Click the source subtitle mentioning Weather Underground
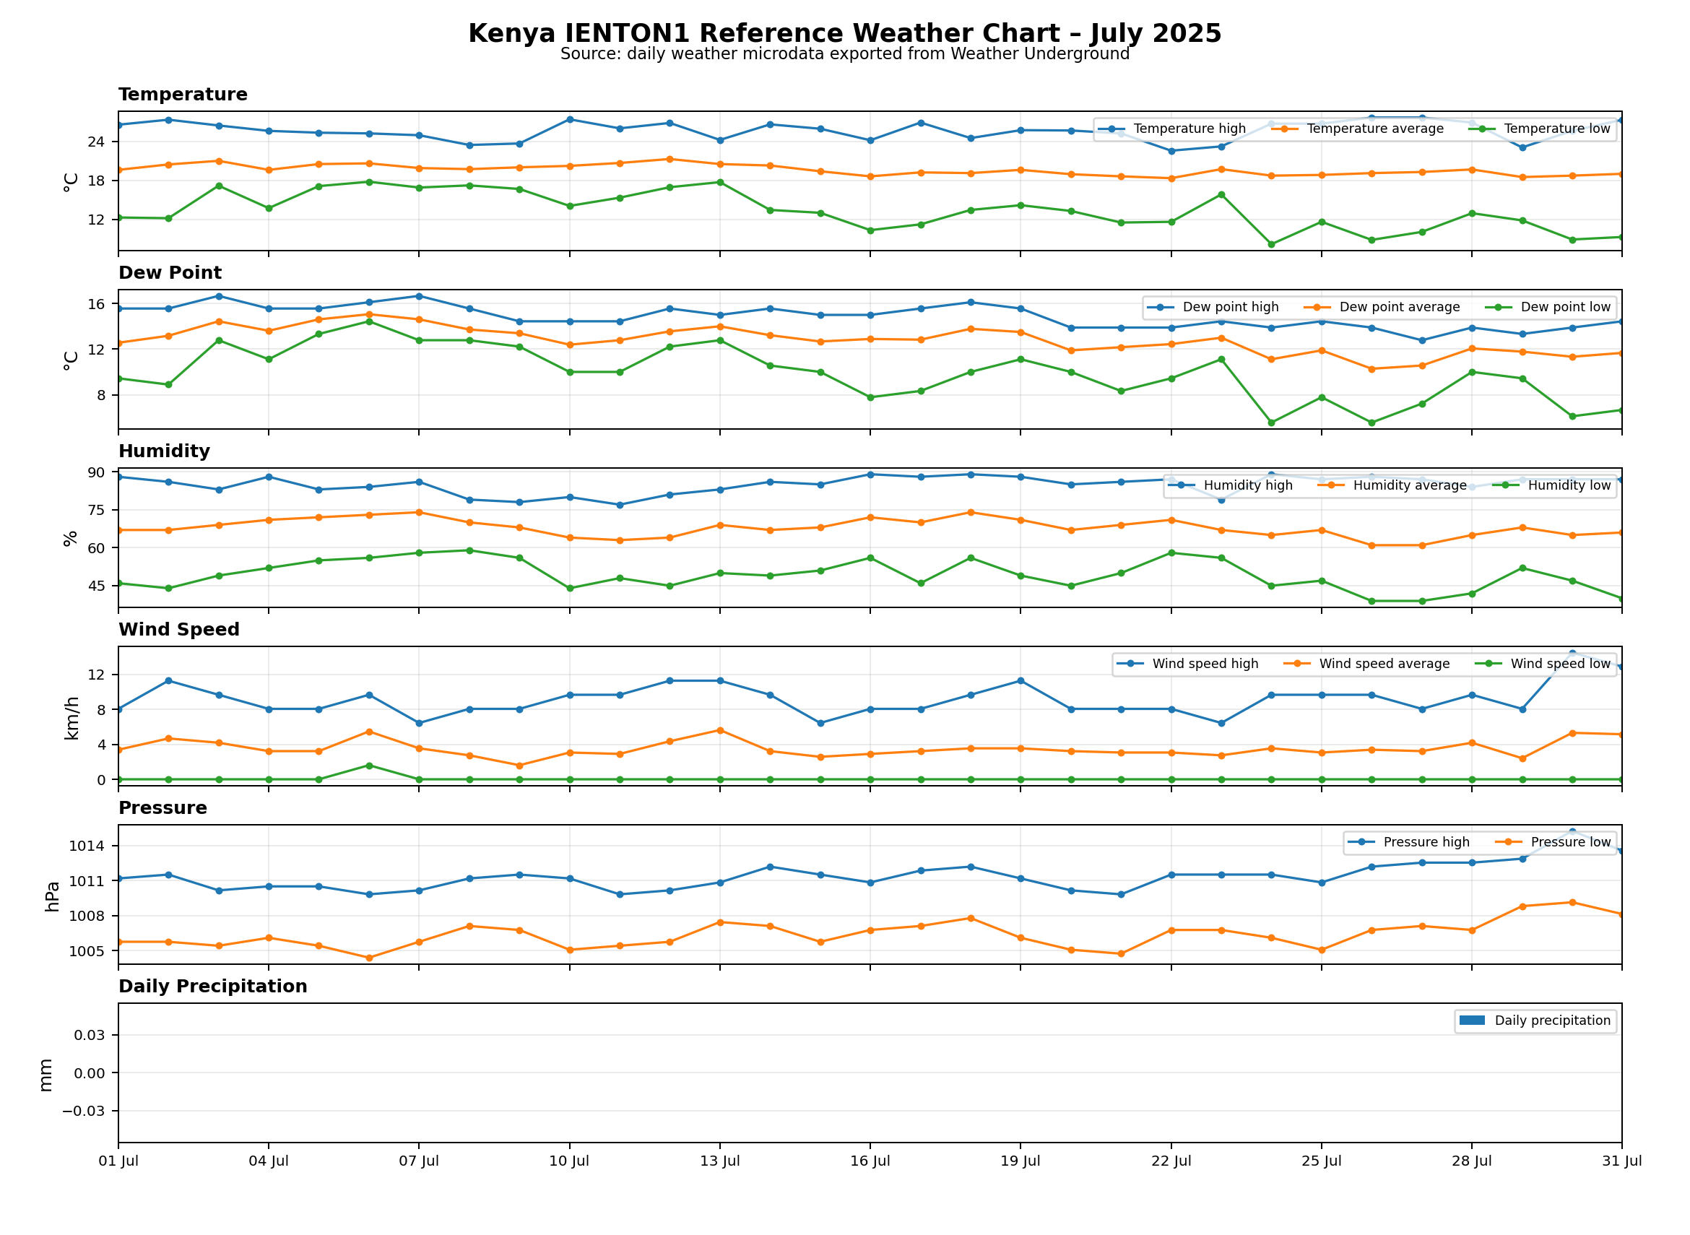Image resolution: width=1690 pixels, height=1235 pixels. click(x=844, y=54)
